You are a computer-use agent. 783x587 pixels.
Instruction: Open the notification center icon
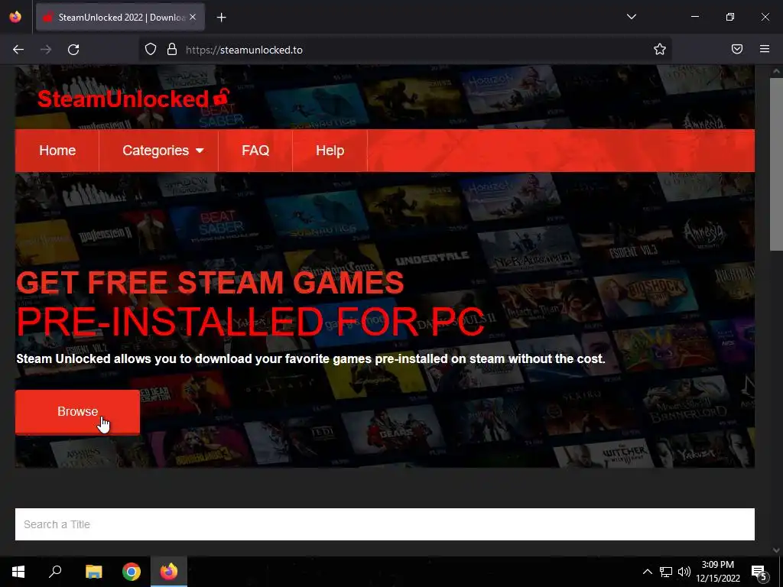point(759,572)
